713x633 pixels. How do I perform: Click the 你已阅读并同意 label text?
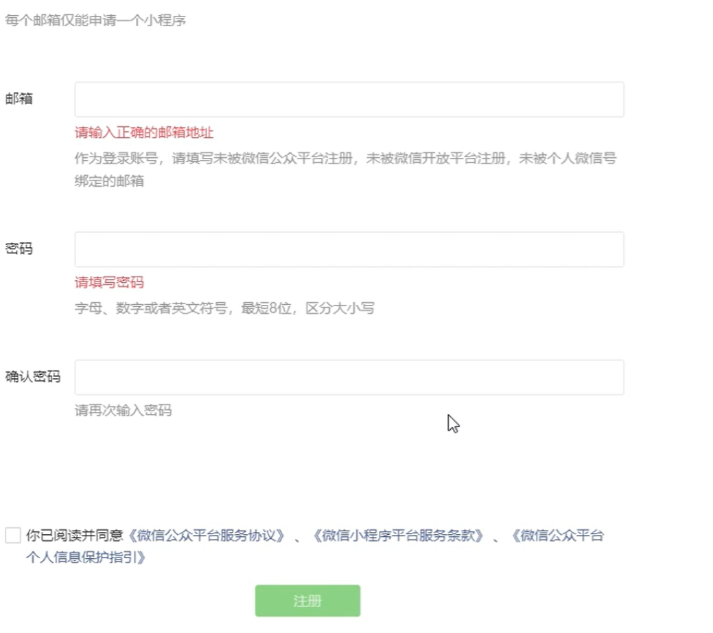(75, 536)
